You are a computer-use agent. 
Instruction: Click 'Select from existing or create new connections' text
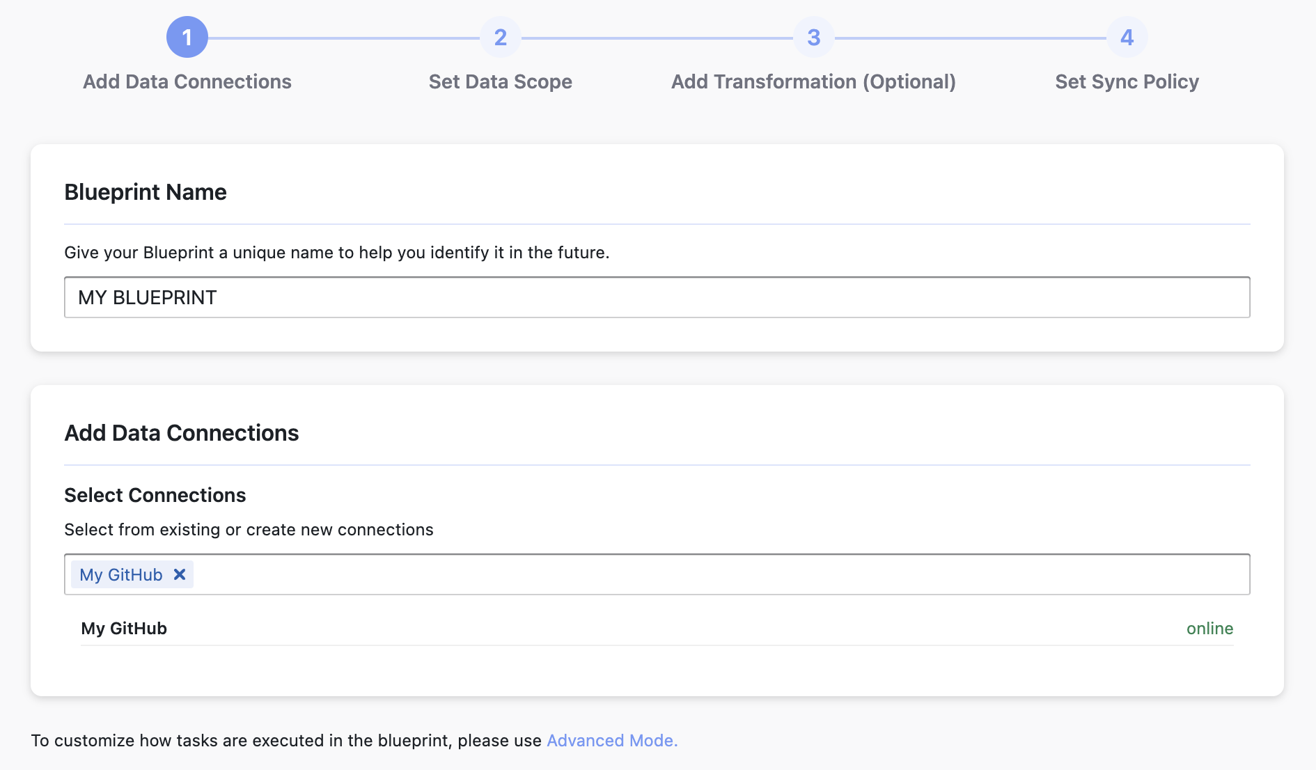coord(249,530)
